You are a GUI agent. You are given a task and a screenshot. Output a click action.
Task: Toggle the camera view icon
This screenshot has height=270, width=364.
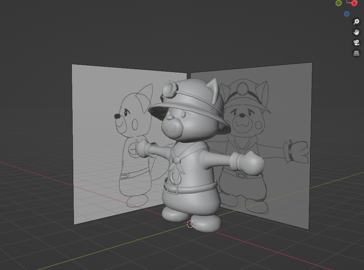(x=356, y=43)
